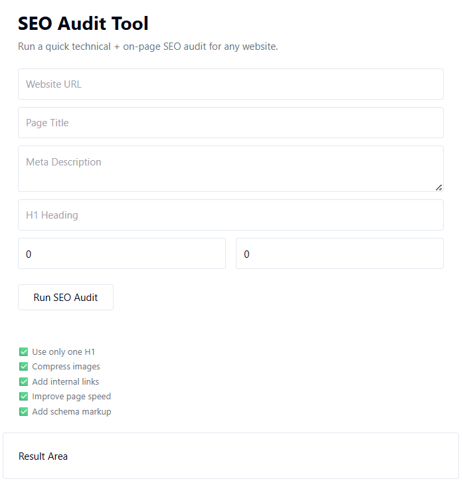Click the Result Area panel

(231, 456)
